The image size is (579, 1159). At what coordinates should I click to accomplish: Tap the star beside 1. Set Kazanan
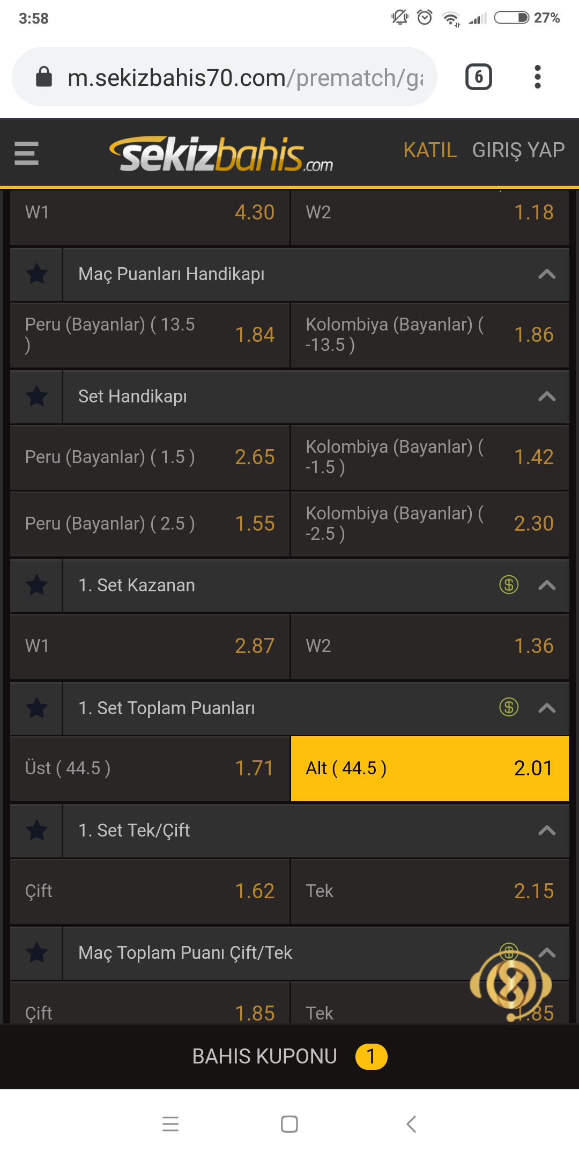(36, 585)
